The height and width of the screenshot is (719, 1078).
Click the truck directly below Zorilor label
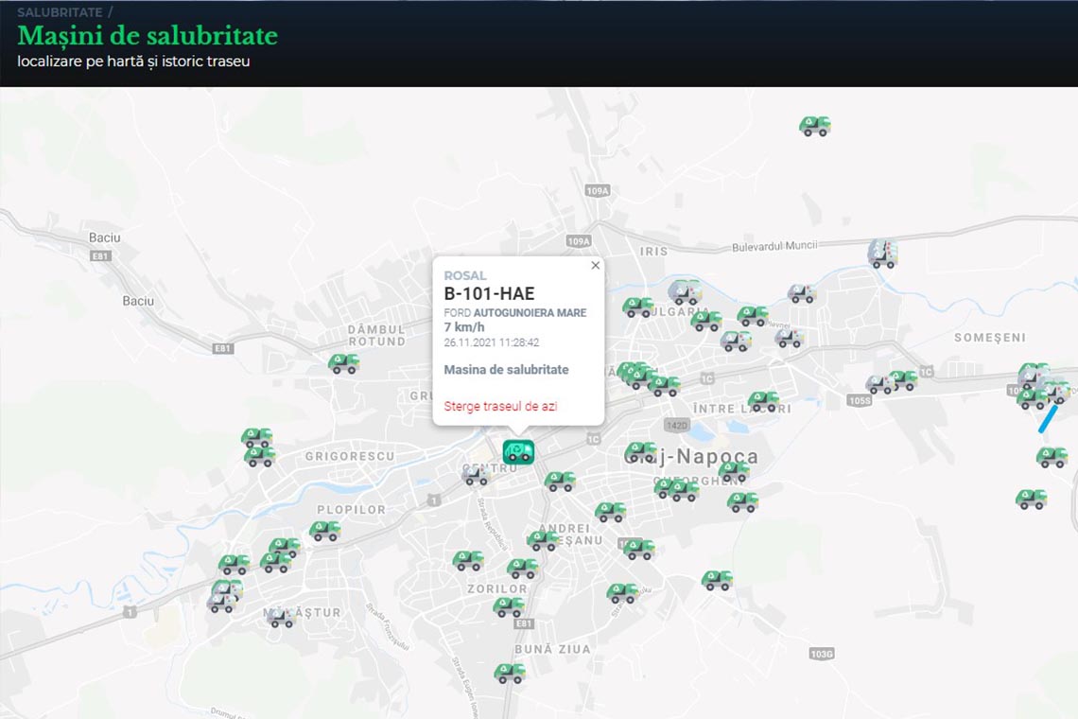509,606
